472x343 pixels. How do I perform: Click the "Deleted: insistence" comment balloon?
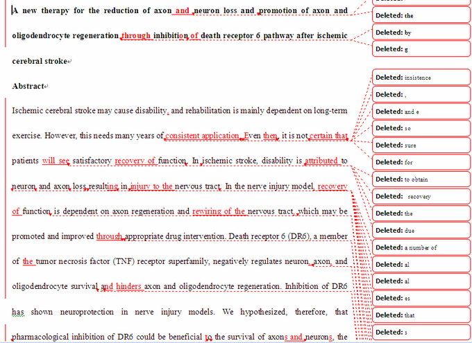[419, 78]
